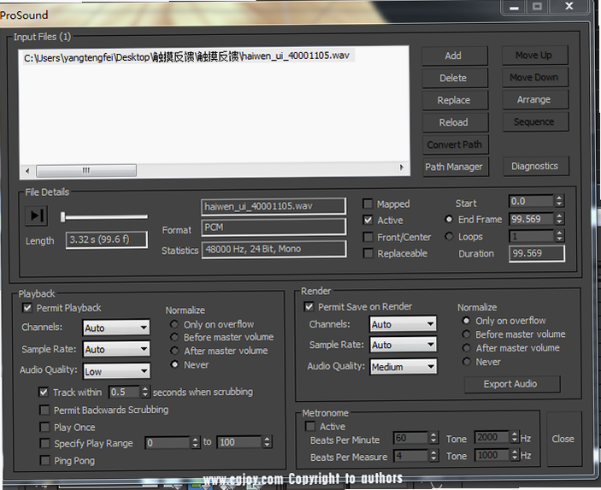This screenshot has height=490, width=601.
Task: Open the Render Channels dropdown
Action: (403, 324)
